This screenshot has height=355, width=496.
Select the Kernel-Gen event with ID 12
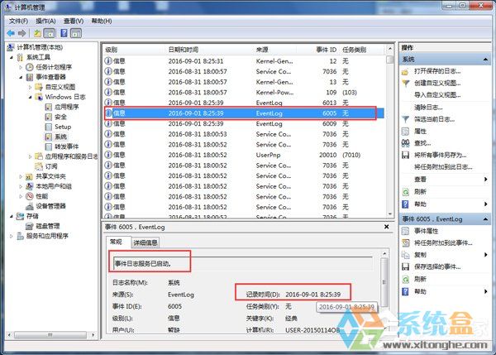(244, 61)
